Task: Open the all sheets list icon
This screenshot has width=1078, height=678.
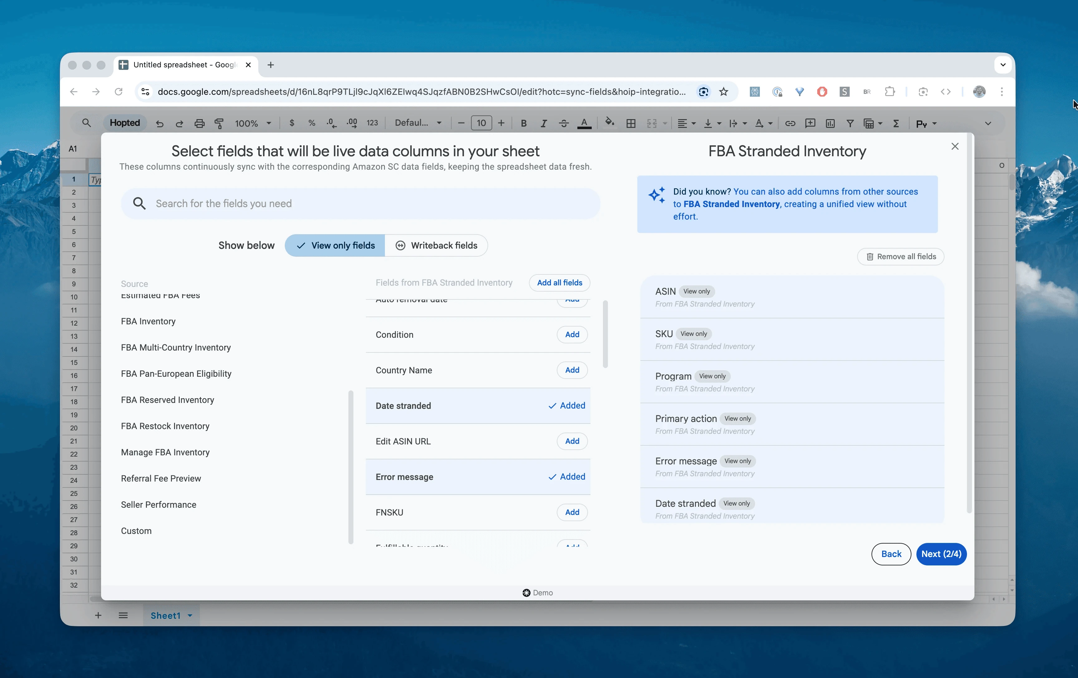Action: click(123, 615)
